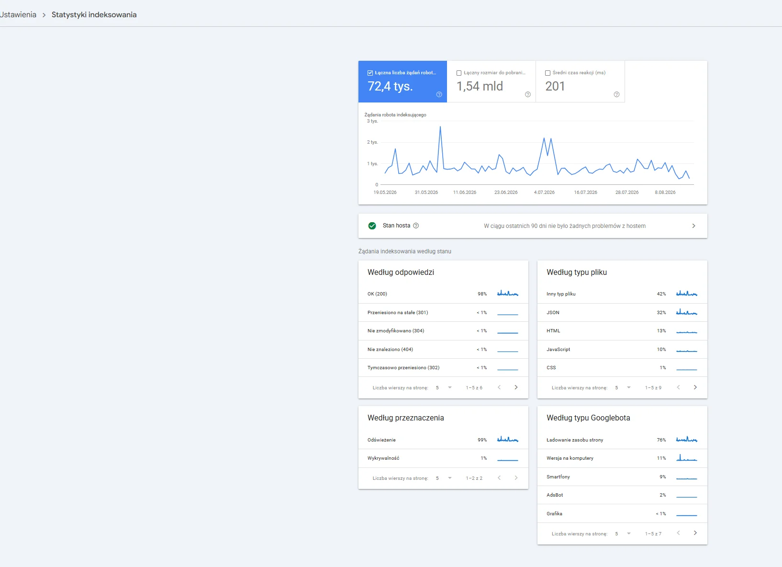This screenshot has width=782, height=567.
Task: Click peak point in crawl requests chart
Action: pyautogui.click(x=440, y=127)
